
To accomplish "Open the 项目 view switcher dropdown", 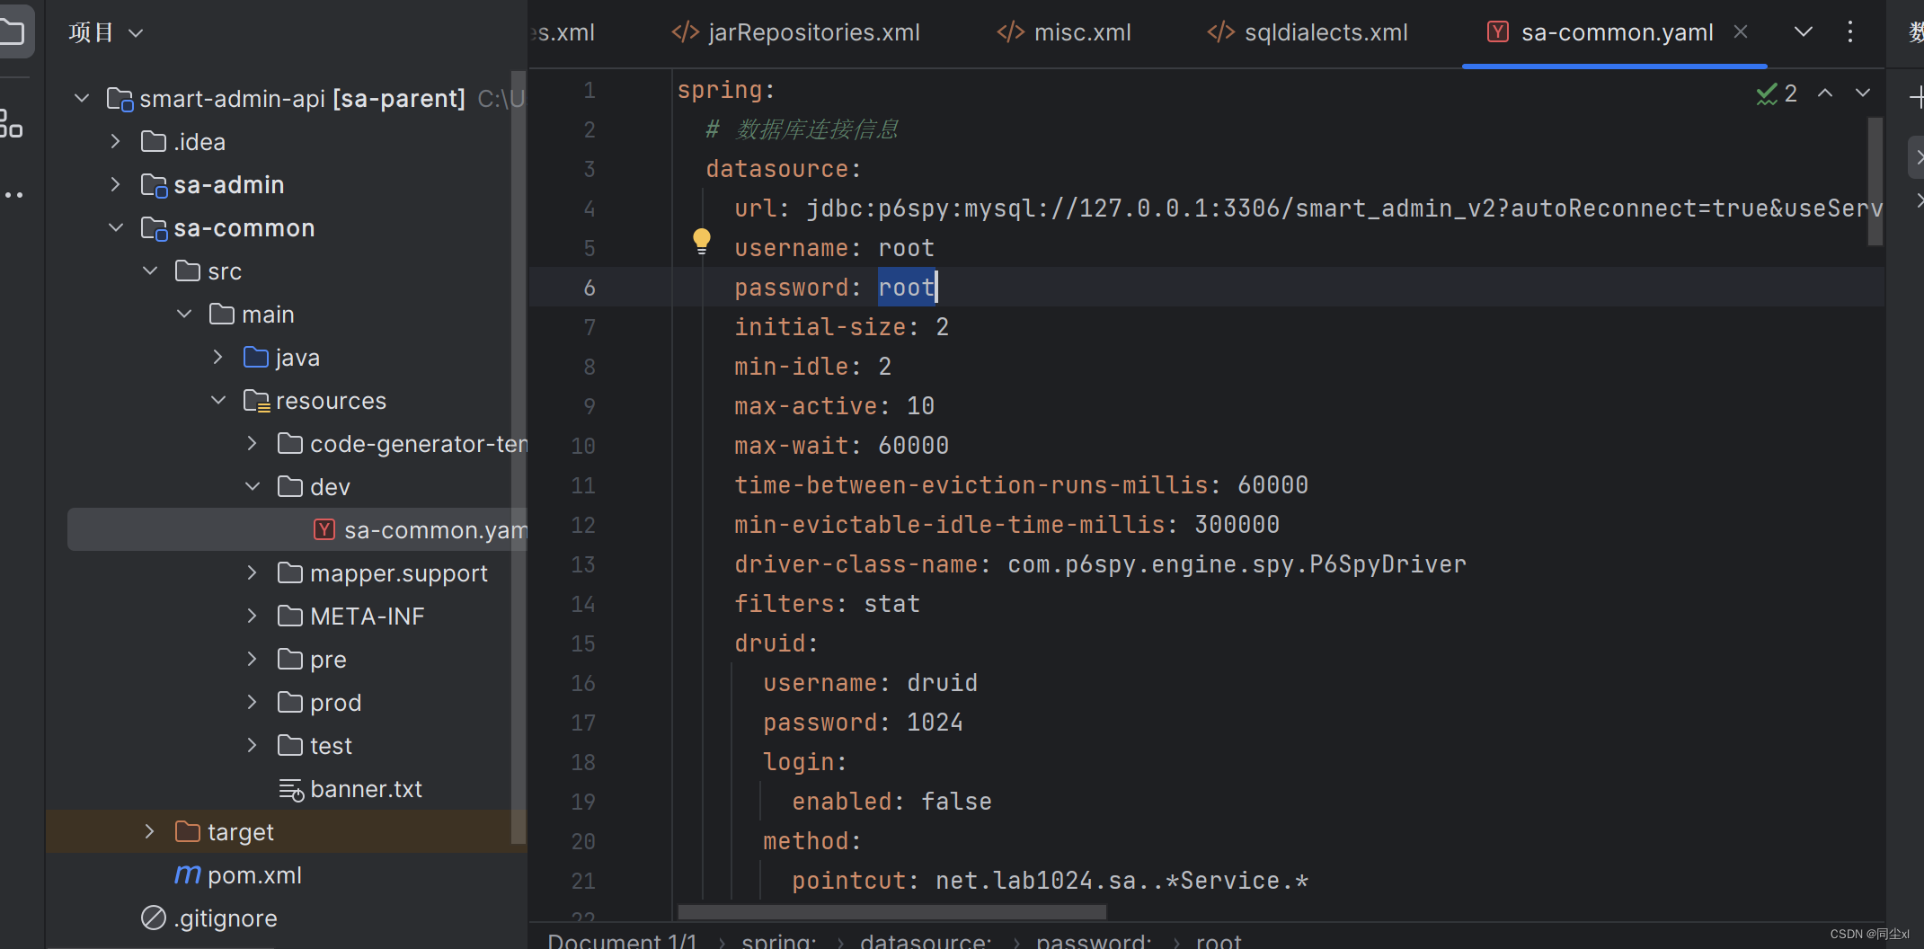I will (x=136, y=31).
